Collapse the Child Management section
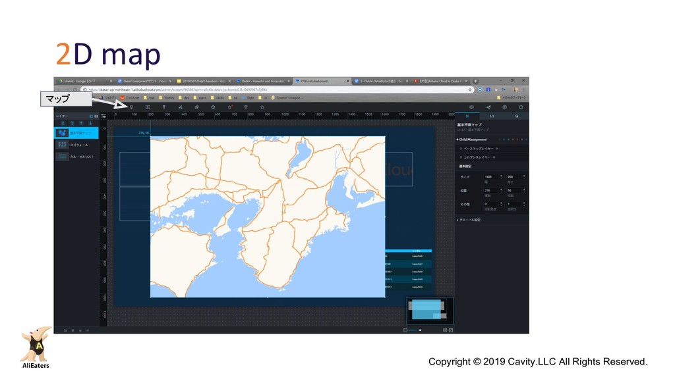 [x=471, y=139]
